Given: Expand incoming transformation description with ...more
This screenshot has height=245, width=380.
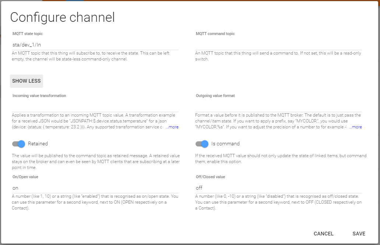Looking at the screenshot, I should click(172, 127).
